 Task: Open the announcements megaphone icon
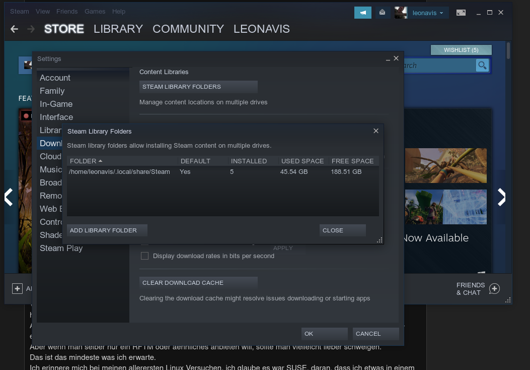[x=363, y=13]
